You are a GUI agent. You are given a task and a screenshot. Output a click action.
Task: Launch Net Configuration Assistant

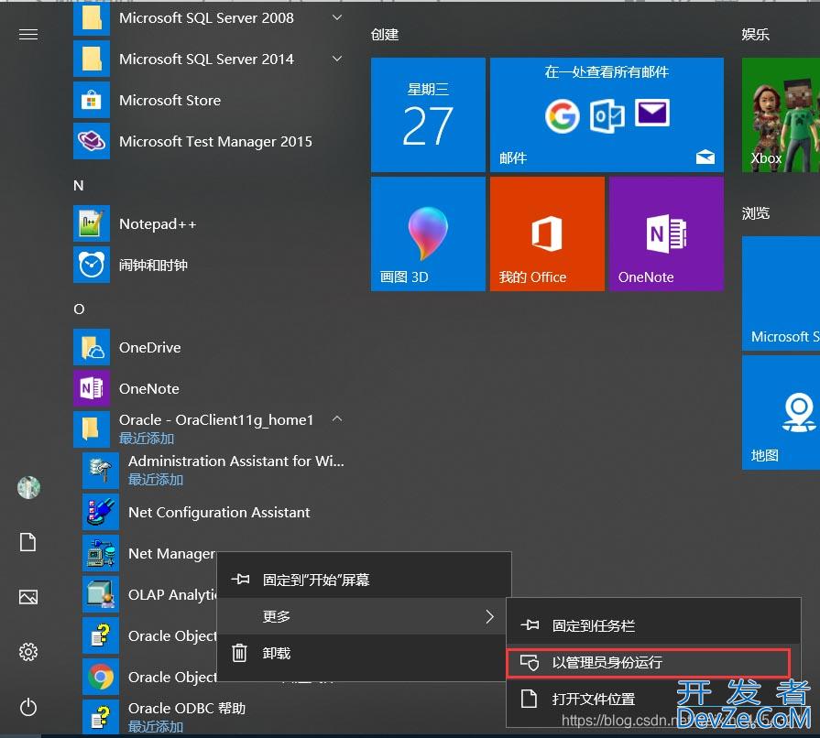click(219, 513)
